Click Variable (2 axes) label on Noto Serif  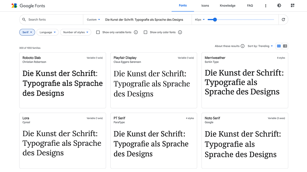pos(276,118)
